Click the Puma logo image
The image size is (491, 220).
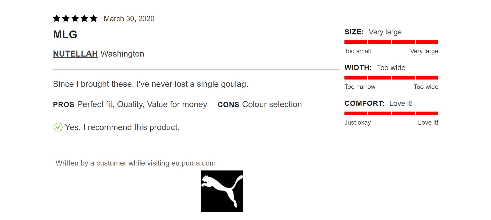click(x=222, y=191)
